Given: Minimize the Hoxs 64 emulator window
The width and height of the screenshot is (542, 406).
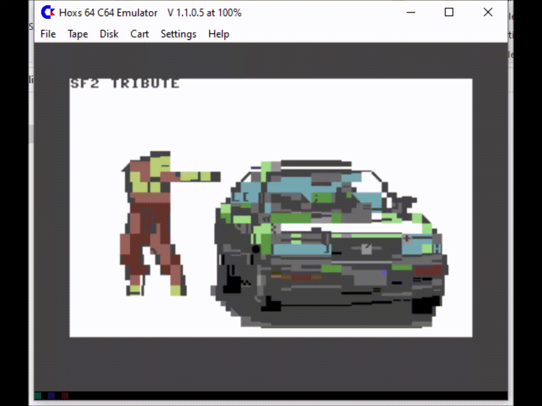Looking at the screenshot, I should click(x=411, y=12).
